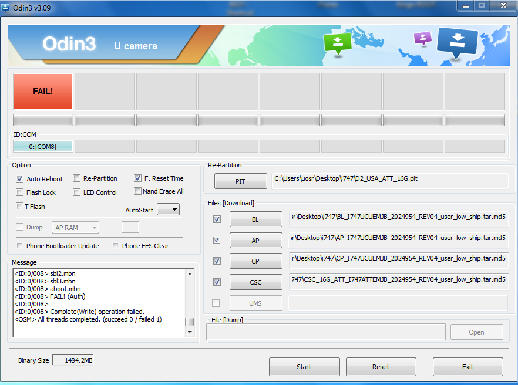Enable Phone Bootloader Update checkbox

[x=19, y=246]
